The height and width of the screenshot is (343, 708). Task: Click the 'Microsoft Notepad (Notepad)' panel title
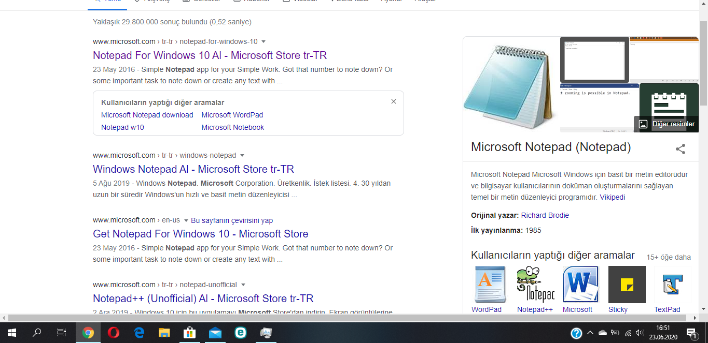tap(551, 147)
